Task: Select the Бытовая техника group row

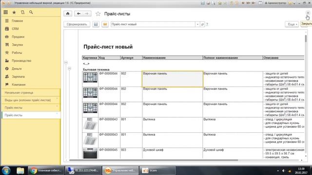Action: pyautogui.click(x=96, y=70)
